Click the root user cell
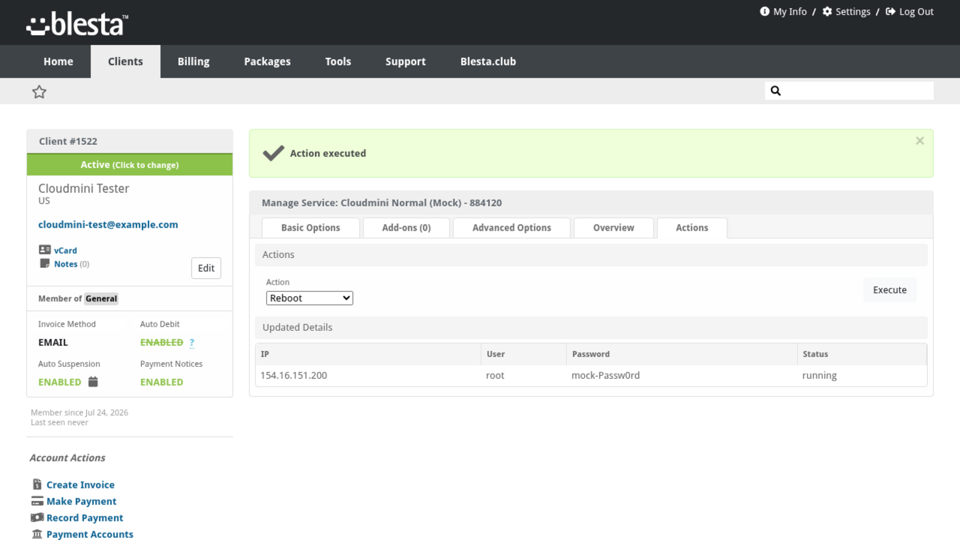 [495, 375]
